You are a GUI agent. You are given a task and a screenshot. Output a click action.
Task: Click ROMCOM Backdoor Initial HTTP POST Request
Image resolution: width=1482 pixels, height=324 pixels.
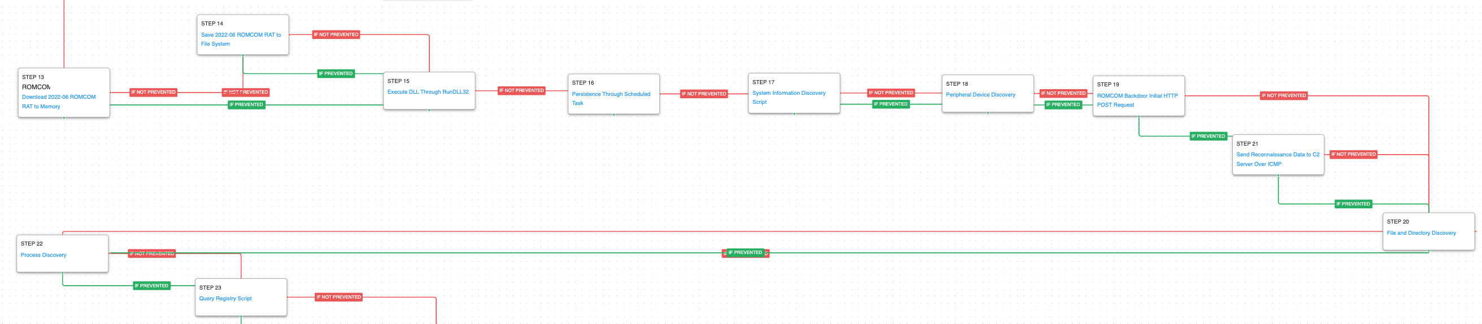[1136, 96]
